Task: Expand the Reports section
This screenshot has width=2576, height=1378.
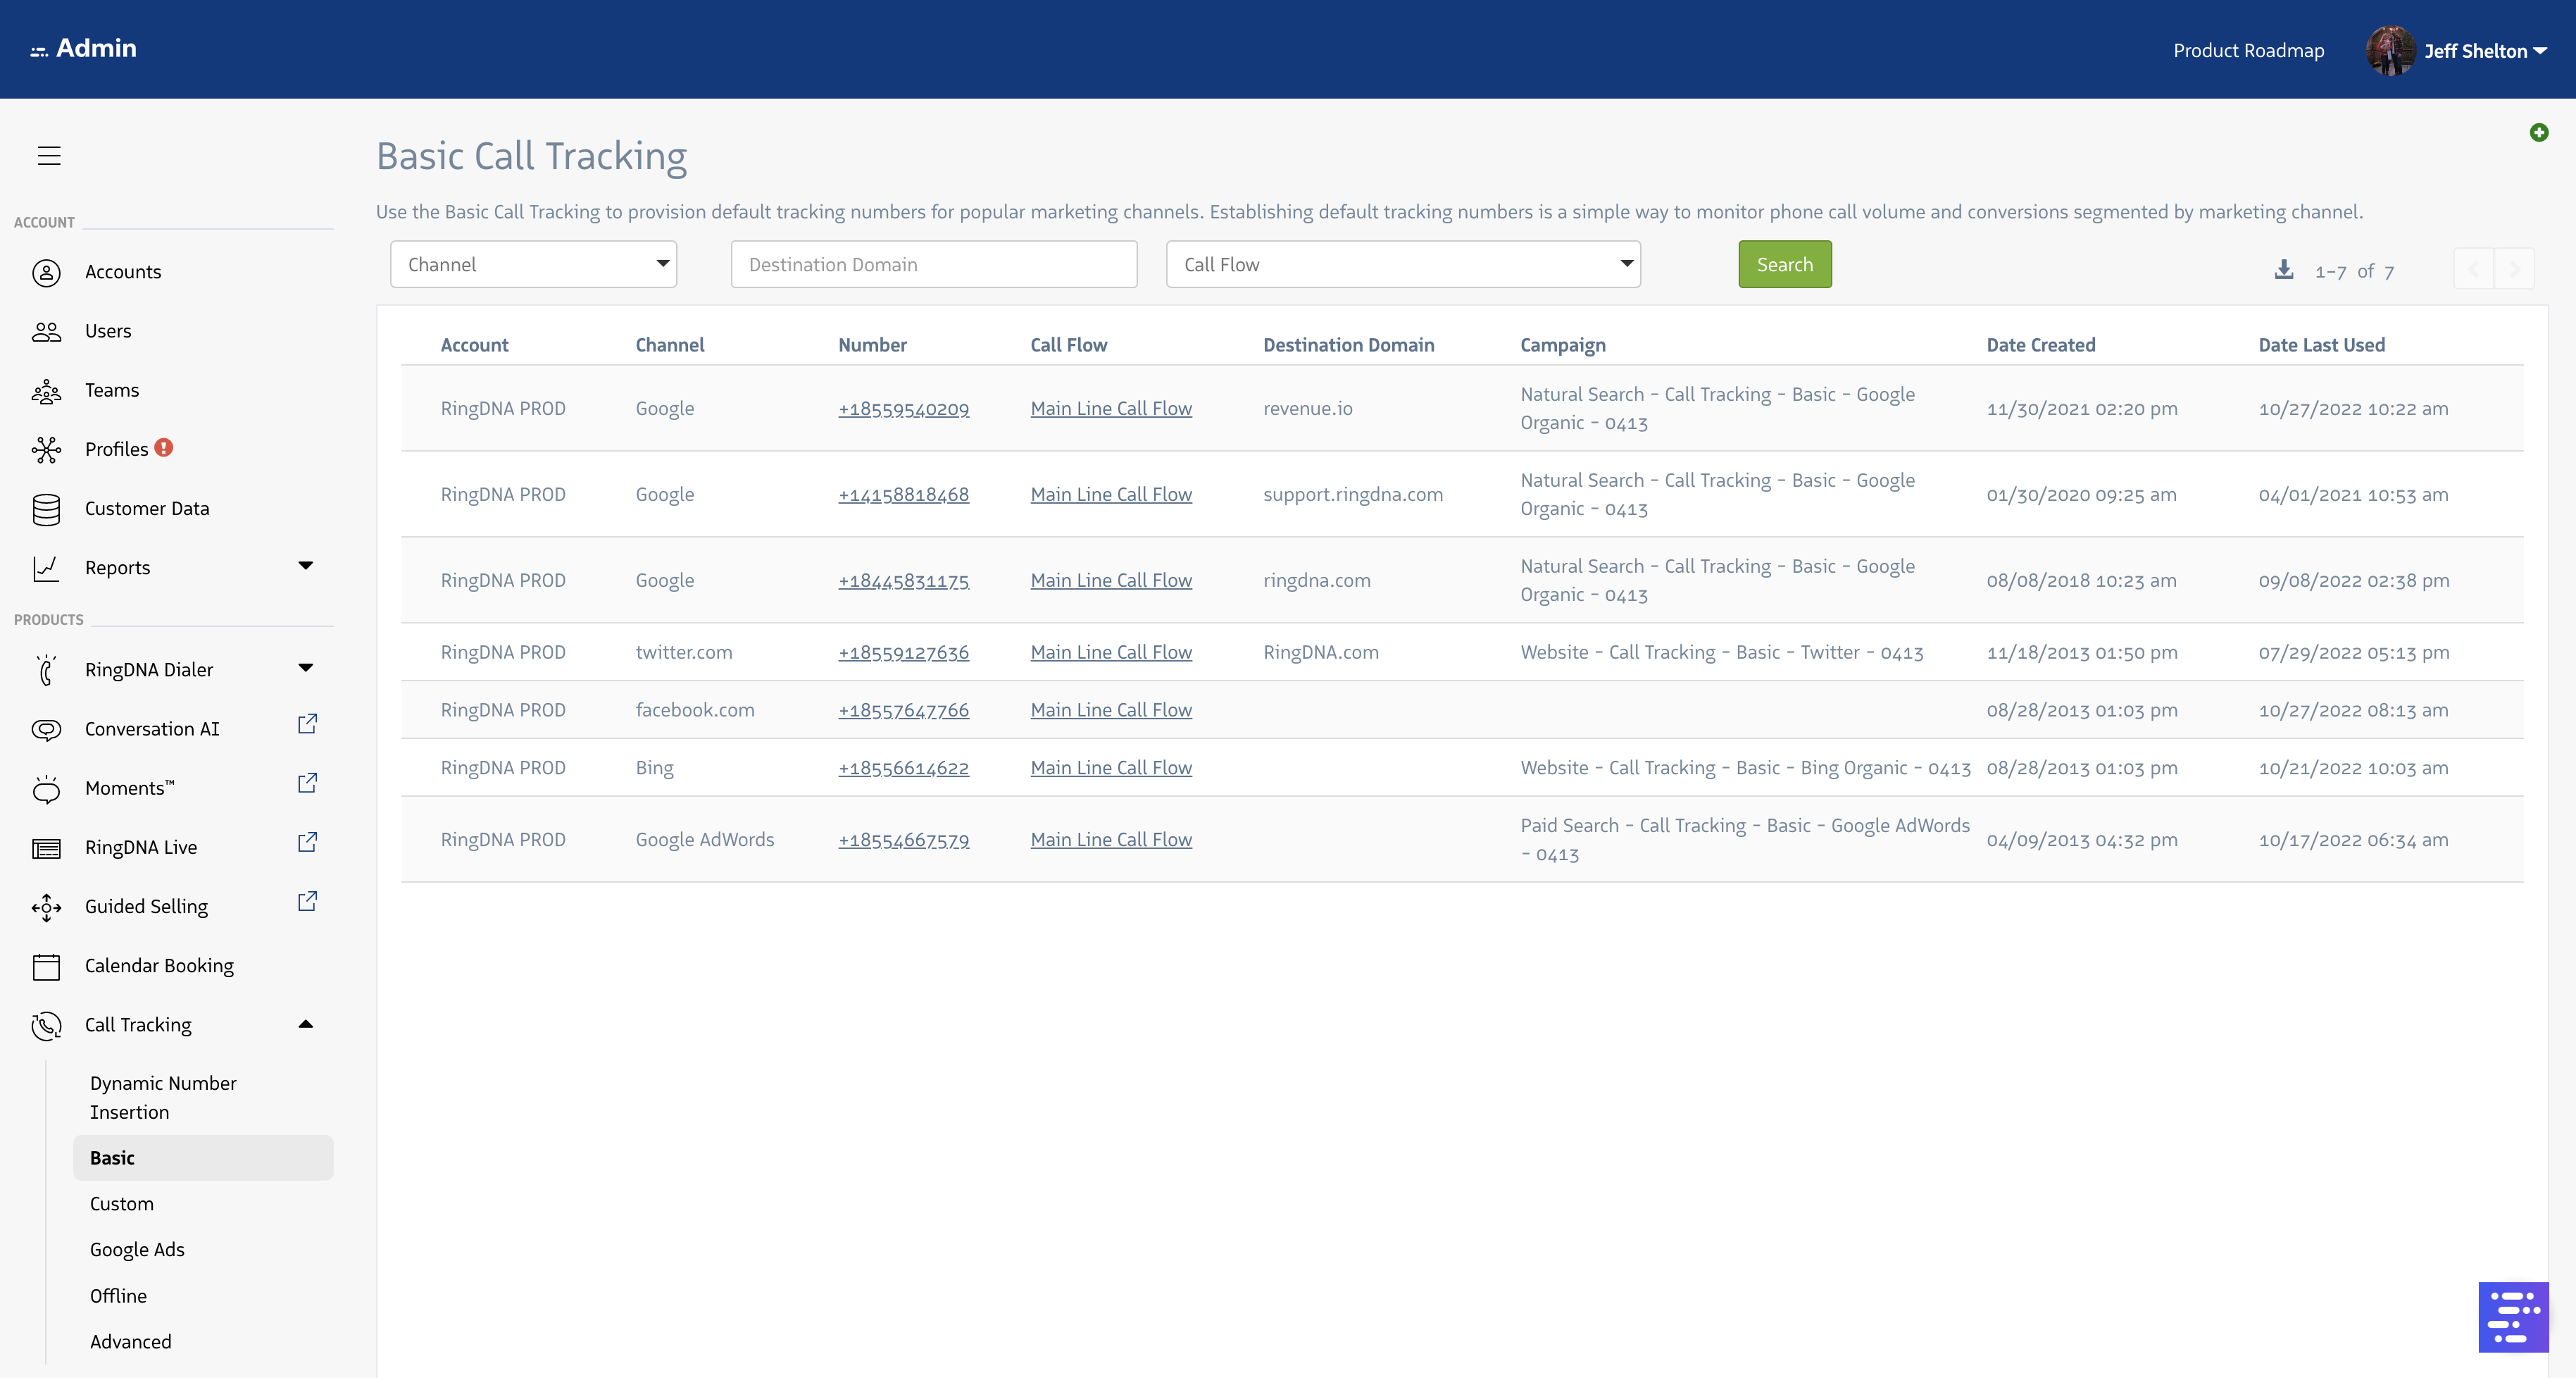Action: [x=306, y=566]
